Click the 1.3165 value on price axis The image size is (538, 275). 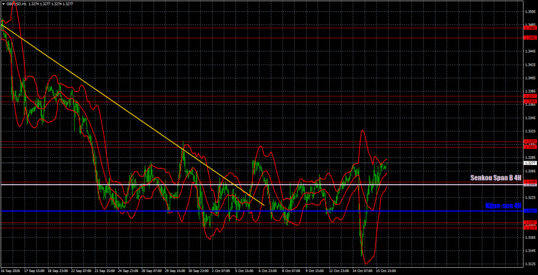coord(530,237)
